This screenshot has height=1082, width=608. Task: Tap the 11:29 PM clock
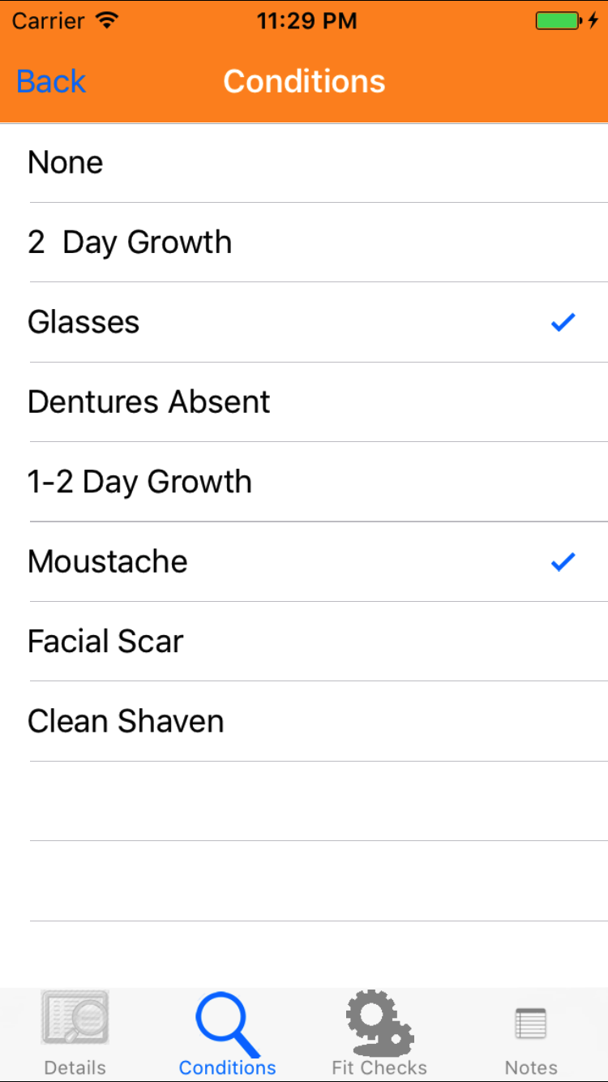(x=306, y=21)
